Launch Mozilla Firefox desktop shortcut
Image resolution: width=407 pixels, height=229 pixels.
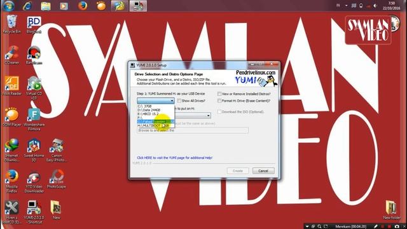[x=11, y=181]
